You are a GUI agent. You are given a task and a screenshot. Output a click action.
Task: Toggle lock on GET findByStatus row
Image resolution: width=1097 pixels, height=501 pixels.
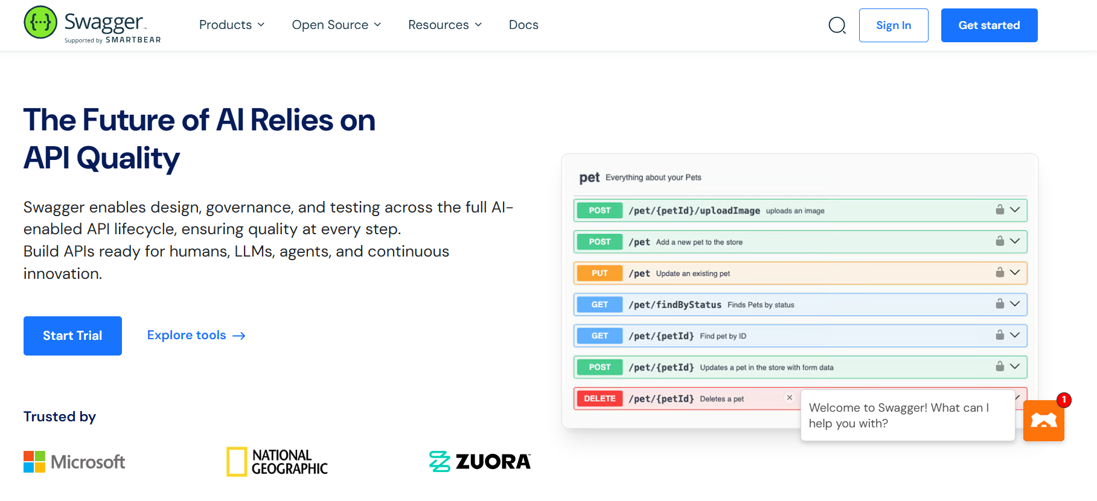coord(1000,304)
